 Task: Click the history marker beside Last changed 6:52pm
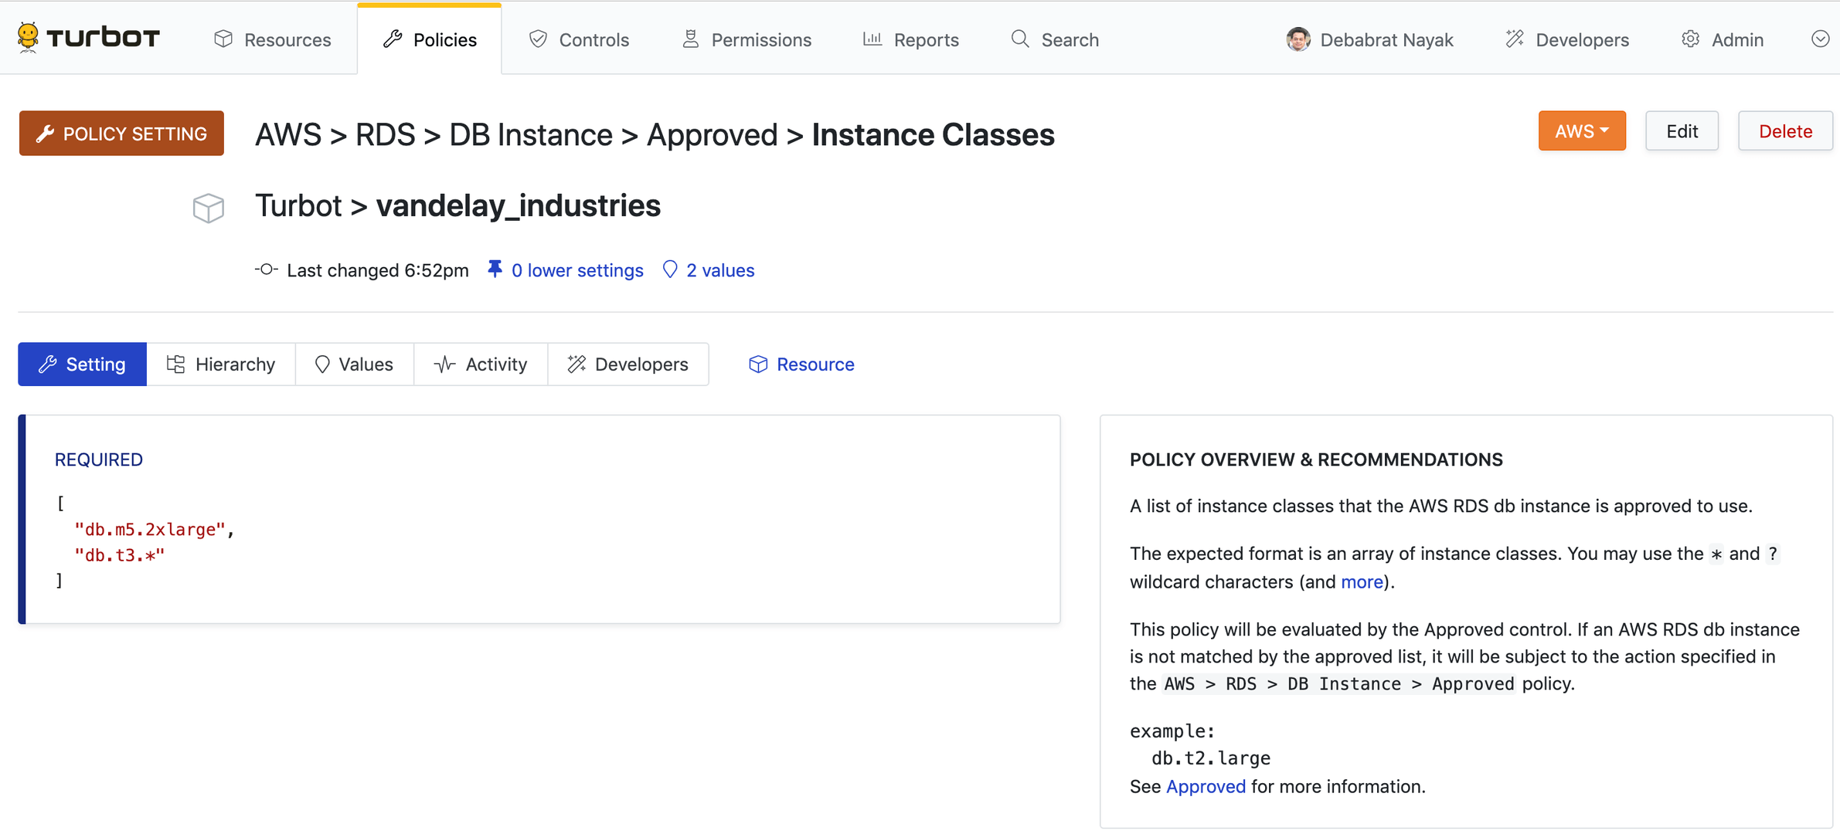(x=265, y=270)
